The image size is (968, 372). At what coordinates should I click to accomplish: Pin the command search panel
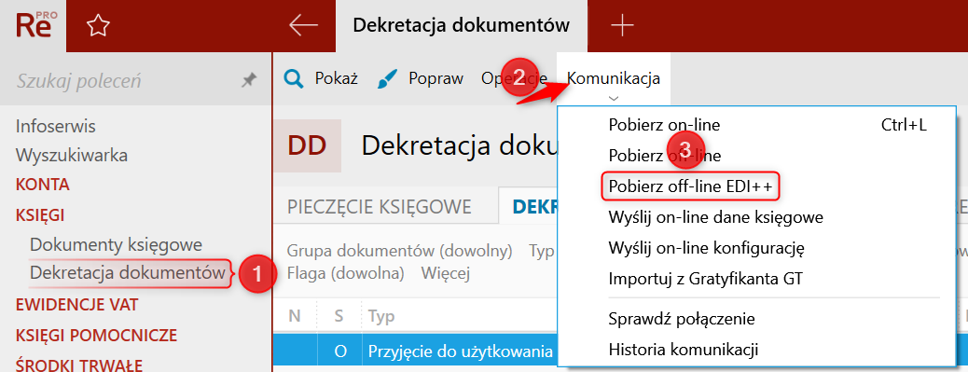(249, 80)
